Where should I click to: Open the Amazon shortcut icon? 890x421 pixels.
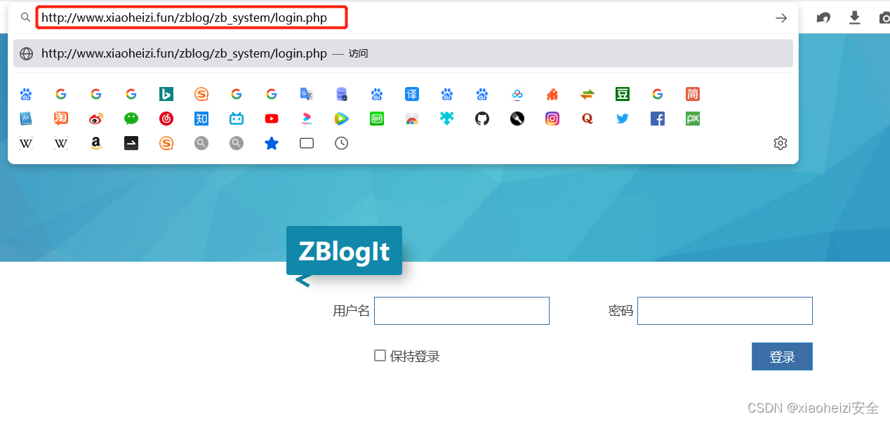tap(95, 143)
